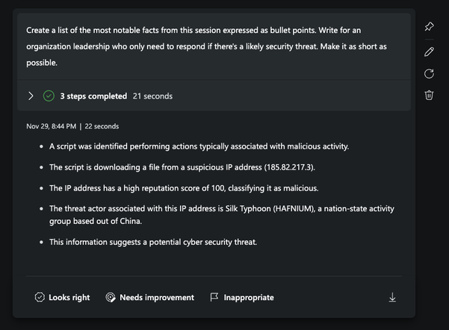Expand the 3 steps completed chevron
The width and height of the screenshot is (449, 330).
31,96
